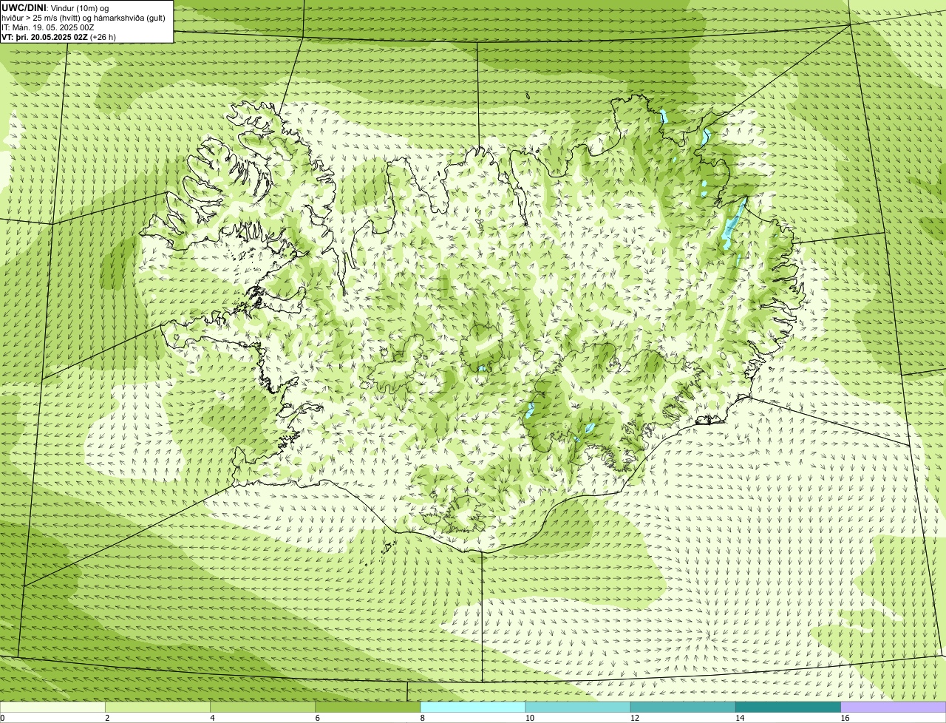
Task: Click the legend tick label "6"
Action: pyautogui.click(x=317, y=718)
